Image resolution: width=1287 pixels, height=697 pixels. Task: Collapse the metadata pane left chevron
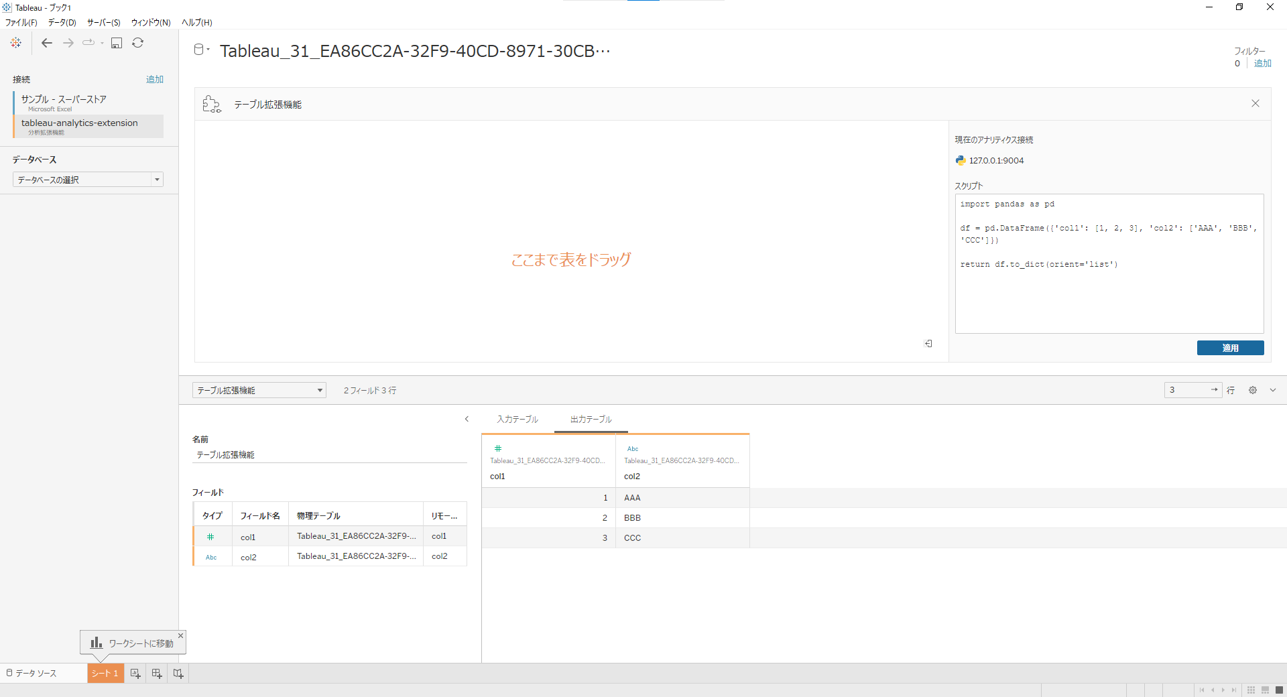[467, 419]
